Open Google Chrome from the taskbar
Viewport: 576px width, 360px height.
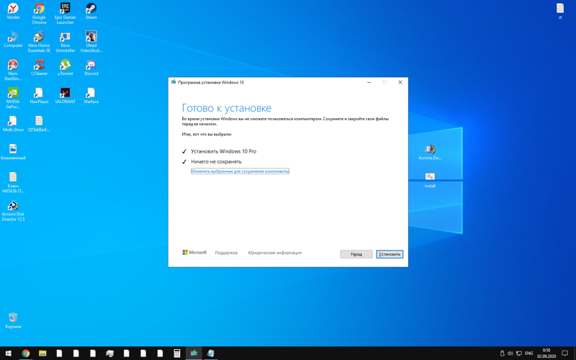25,354
